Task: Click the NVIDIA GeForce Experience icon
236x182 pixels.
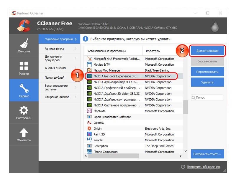Action: [89, 76]
